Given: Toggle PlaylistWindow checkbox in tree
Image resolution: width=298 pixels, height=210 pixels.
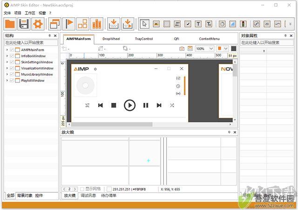Looking at the screenshot, I should [12, 81].
